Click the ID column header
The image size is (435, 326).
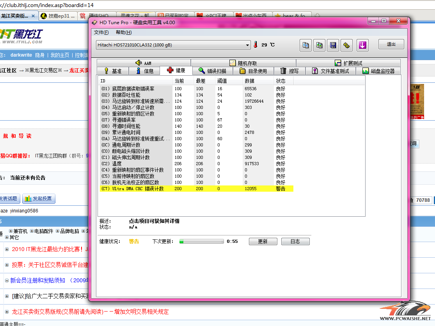click(136, 81)
